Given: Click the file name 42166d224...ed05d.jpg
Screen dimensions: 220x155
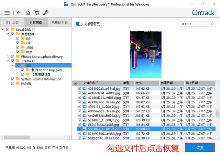Looking at the screenshot, I should [x=104, y=98].
